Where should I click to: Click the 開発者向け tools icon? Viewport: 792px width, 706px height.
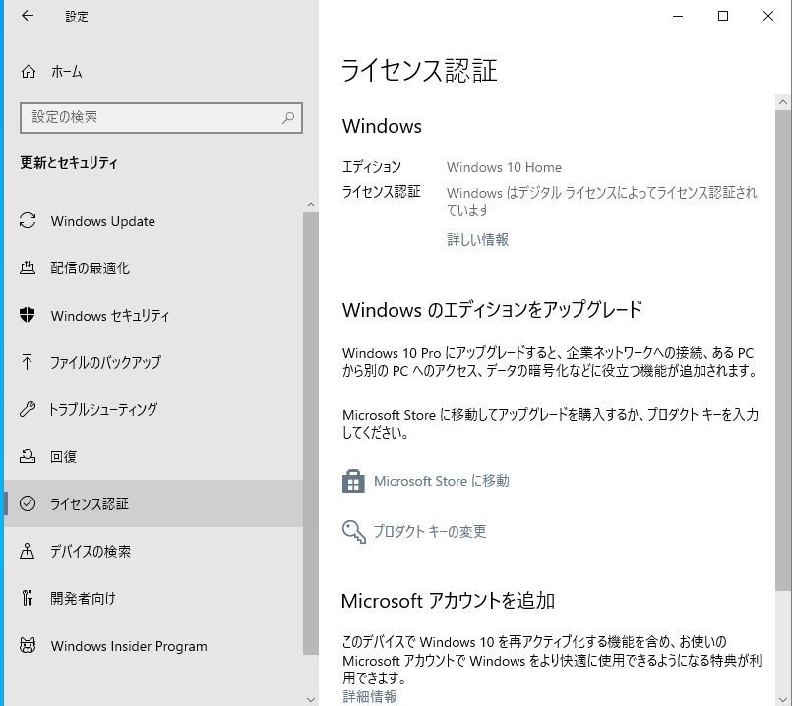click(x=28, y=598)
